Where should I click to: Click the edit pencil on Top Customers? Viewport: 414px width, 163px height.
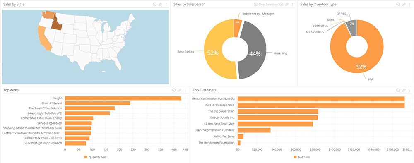pos(404,90)
